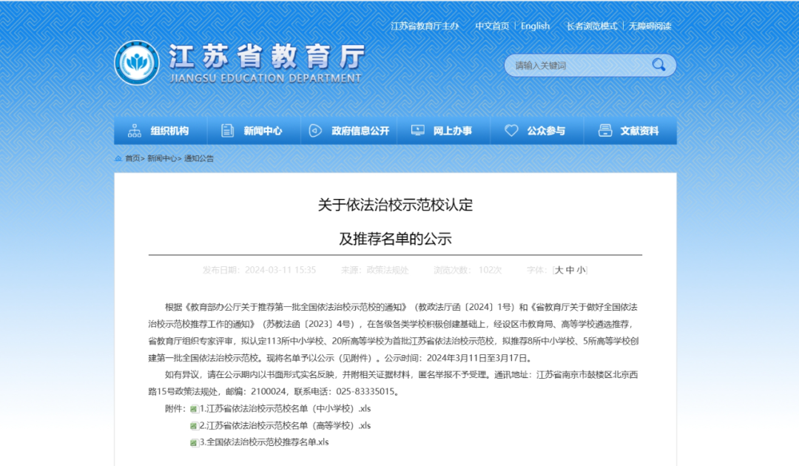Click the 组织机构 org-chart icon
The width and height of the screenshot is (799, 466).
[135, 131]
